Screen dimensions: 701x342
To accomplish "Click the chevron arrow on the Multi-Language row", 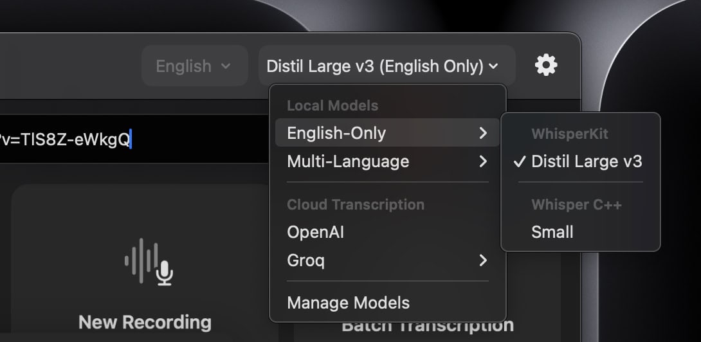I will 483,161.
